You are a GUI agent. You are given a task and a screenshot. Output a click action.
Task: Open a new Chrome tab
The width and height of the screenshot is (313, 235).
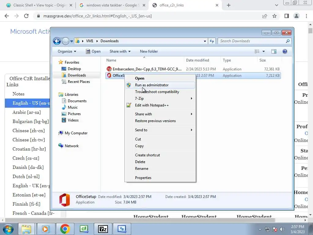229,5
